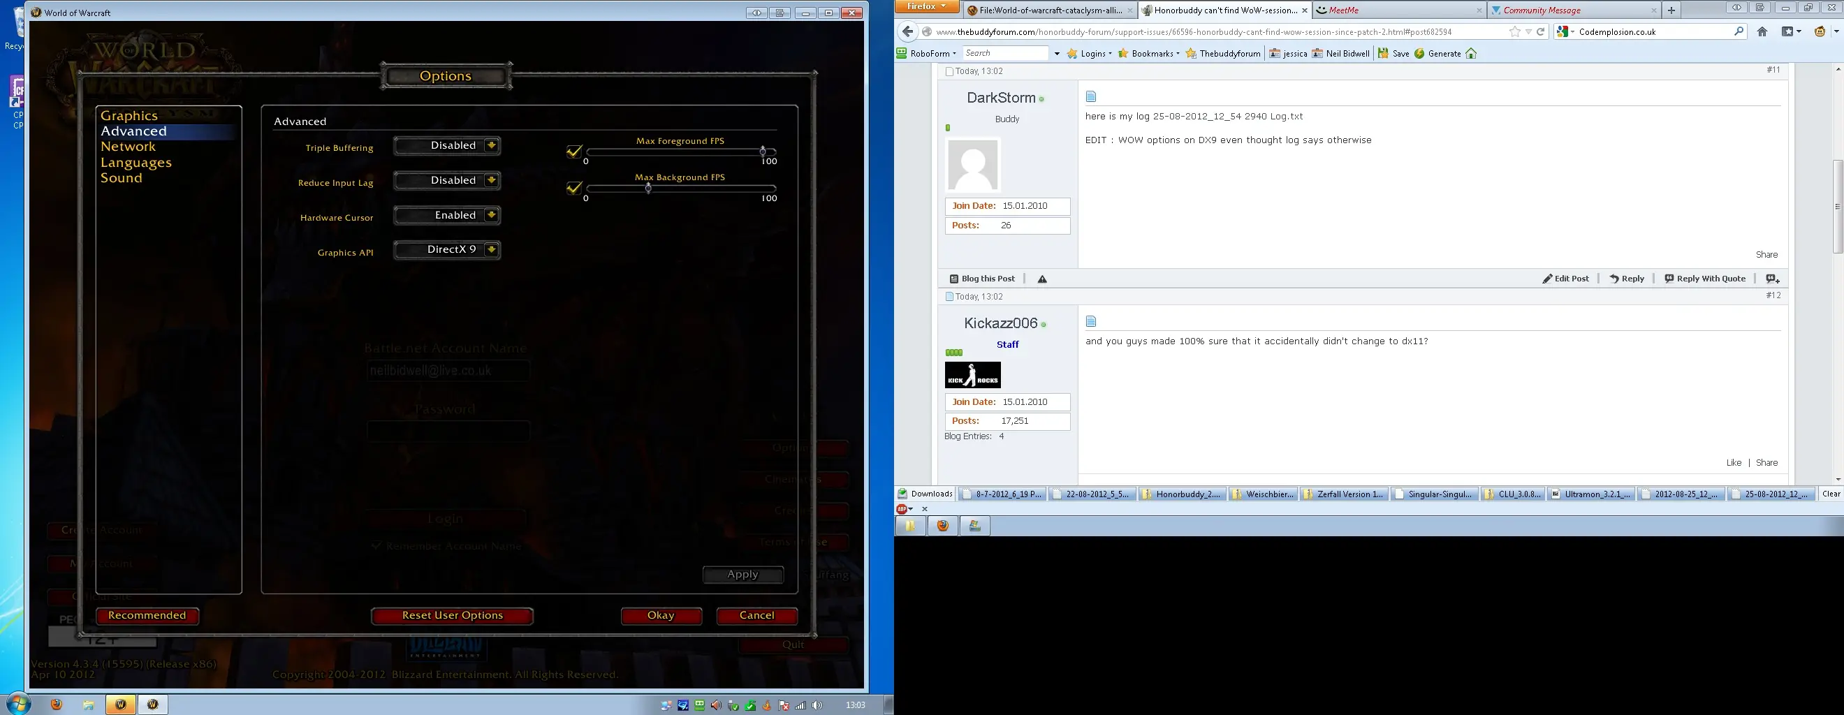Click RoboForm Save button

1393,53
